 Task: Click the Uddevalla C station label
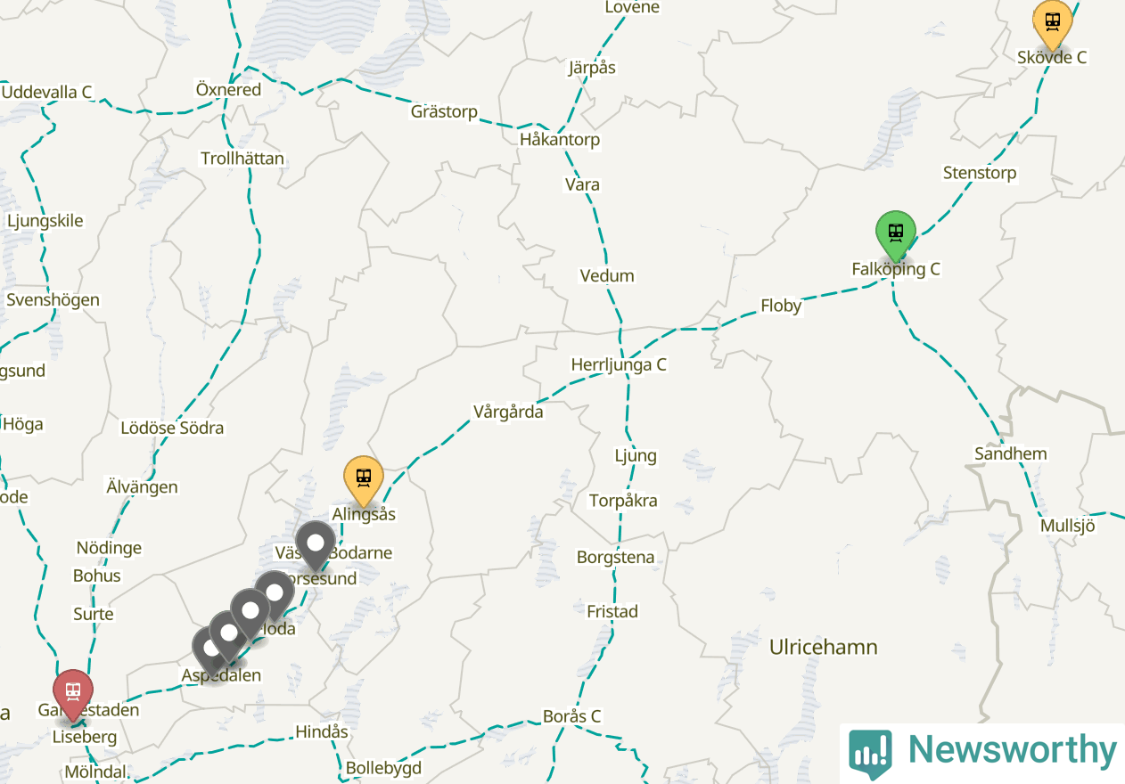[x=47, y=92]
